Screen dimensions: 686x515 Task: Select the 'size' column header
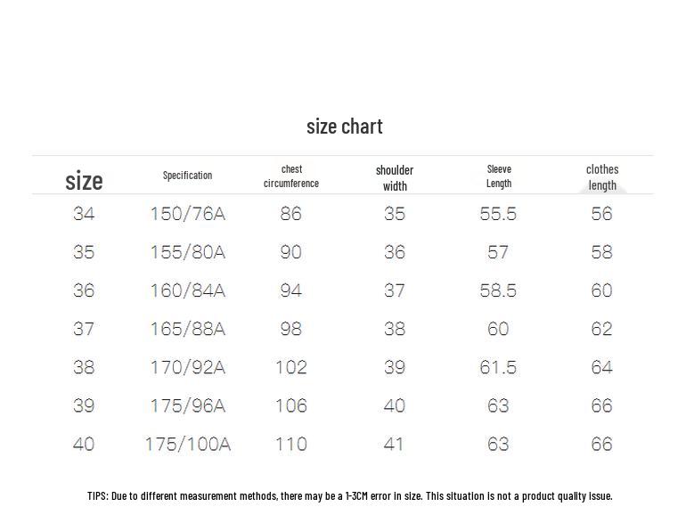click(84, 181)
